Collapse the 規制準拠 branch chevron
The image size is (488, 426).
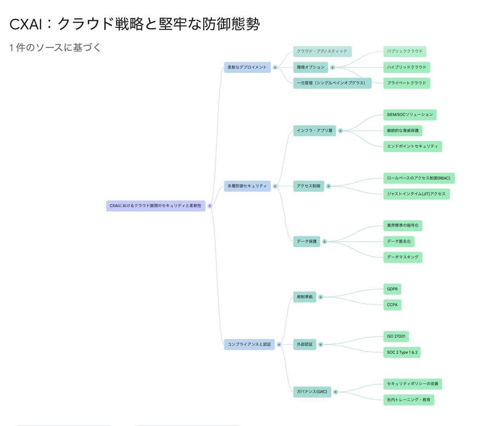(321, 297)
